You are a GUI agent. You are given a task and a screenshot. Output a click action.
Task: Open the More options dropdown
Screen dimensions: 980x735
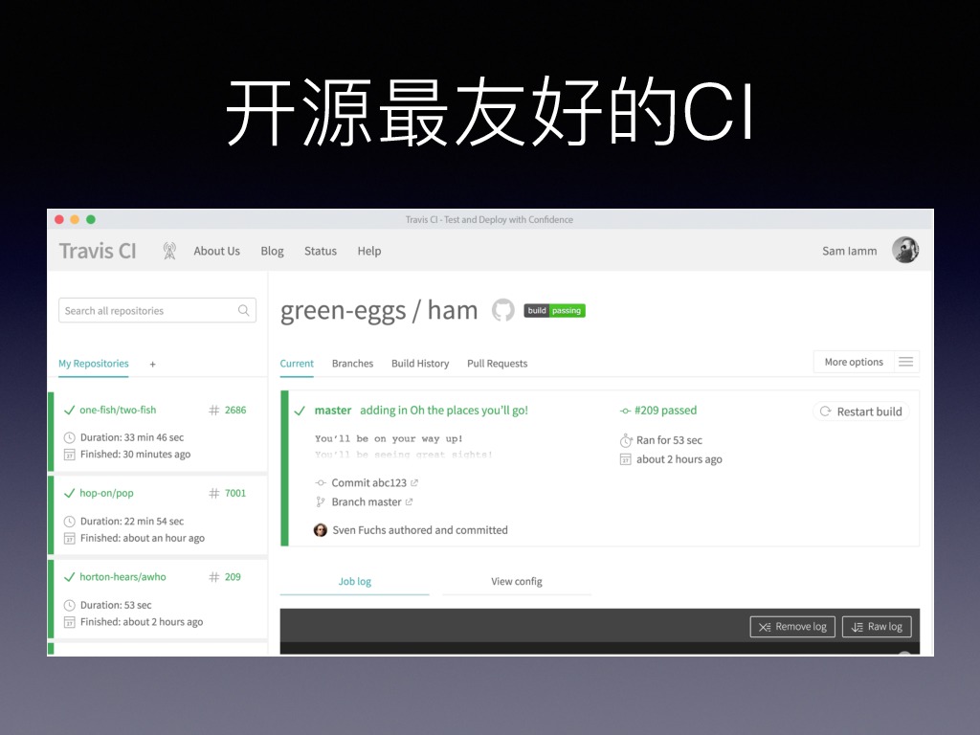tap(854, 362)
